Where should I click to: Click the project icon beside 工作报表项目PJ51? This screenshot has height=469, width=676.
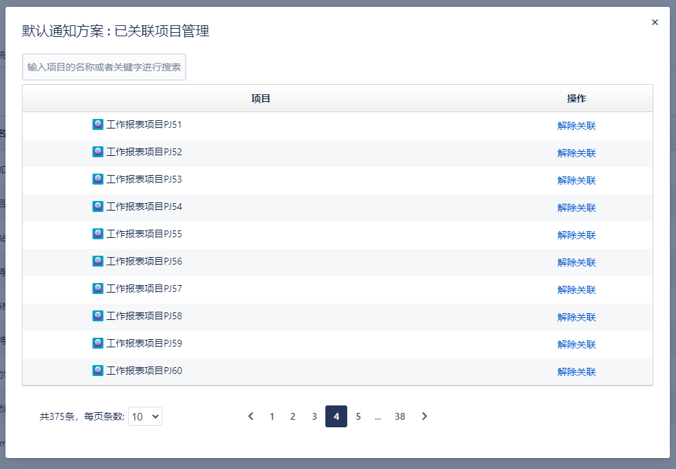click(x=97, y=124)
